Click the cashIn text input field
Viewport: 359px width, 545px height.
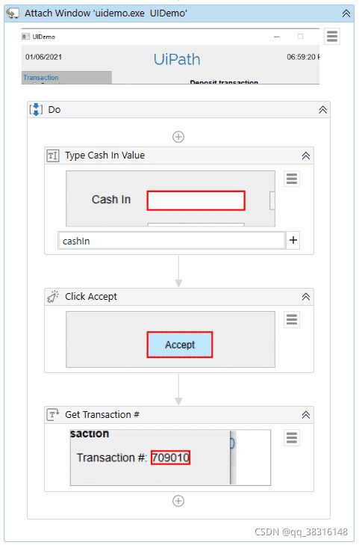pyautogui.click(x=172, y=241)
